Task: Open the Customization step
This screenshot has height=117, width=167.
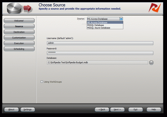Action: pyautogui.click(x=19, y=38)
